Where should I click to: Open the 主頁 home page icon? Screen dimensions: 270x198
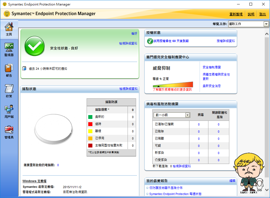point(9,29)
